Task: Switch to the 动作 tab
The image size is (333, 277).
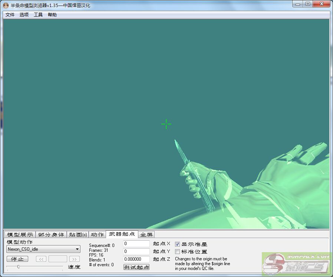Action: (97, 235)
